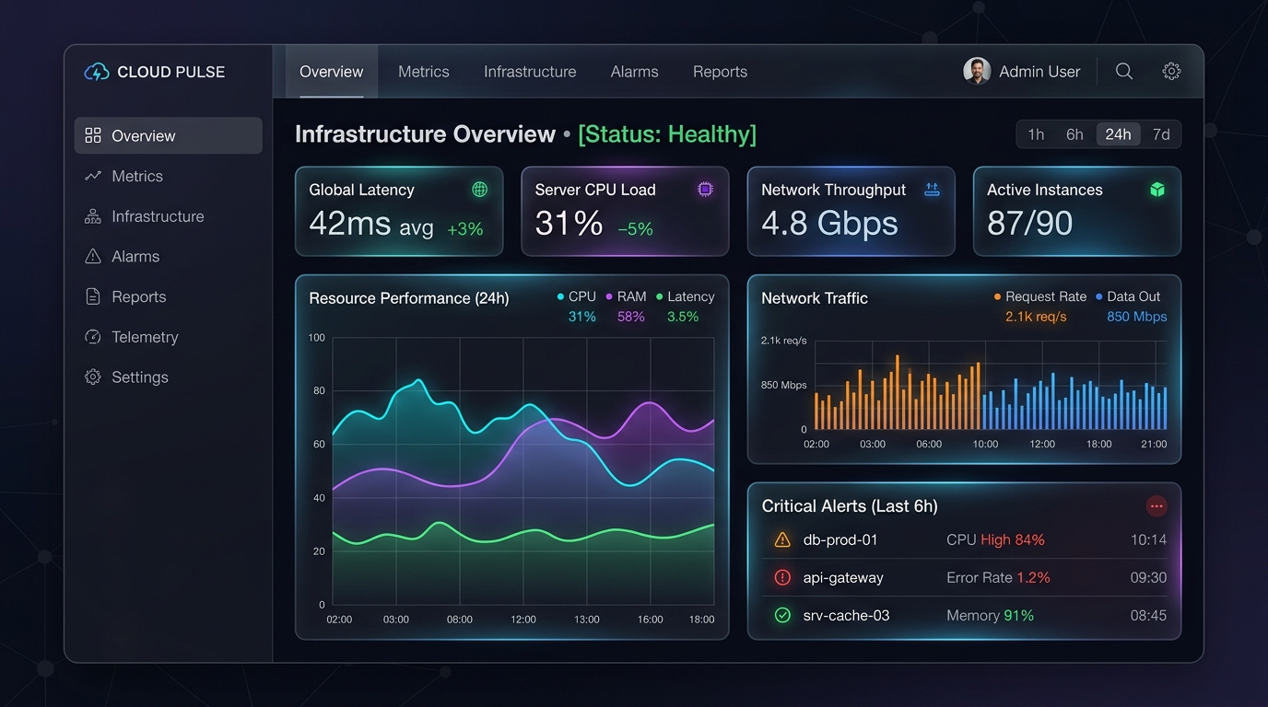This screenshot has width=1268, height=707.
Task: Click the db-prod-01 alert name
Action: tap(840, 539)
